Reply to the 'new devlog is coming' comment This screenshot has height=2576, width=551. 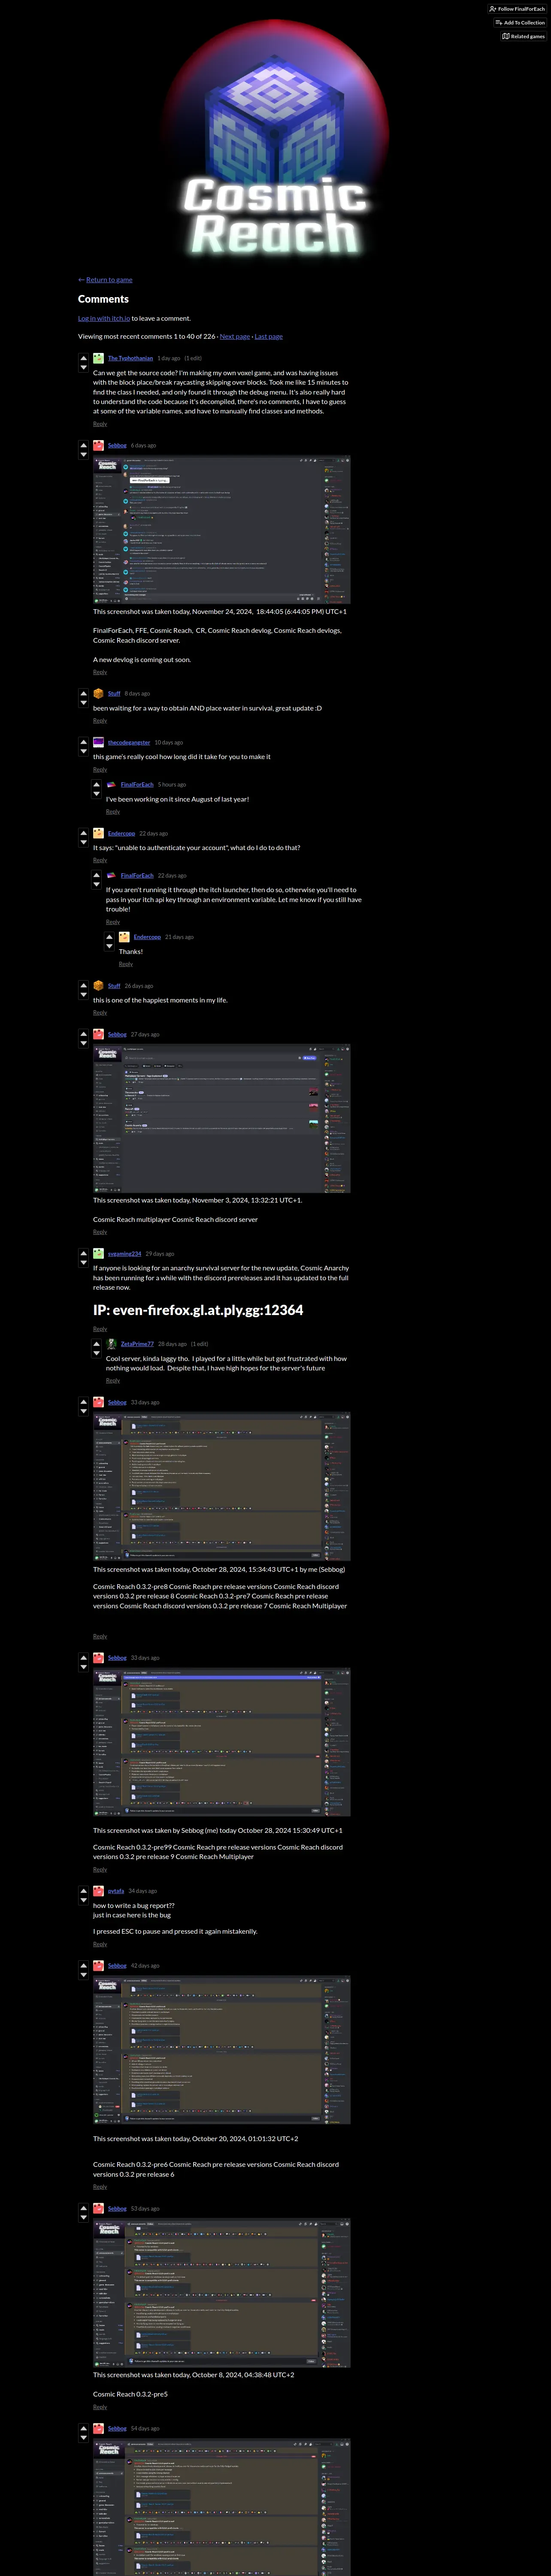(x=100, y=672)
